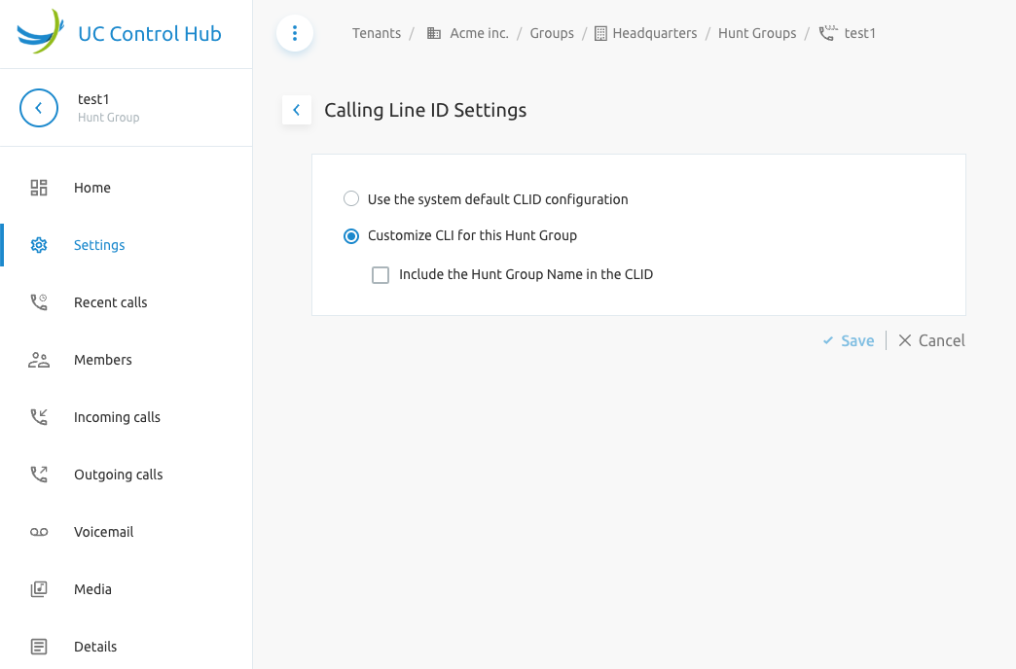This screenshot has height=669, width=1016.
Task: Click the Members people icon
Action: (x=39, y=360)
